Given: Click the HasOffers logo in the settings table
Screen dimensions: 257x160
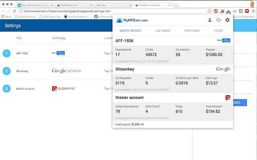Looking at the screenshot, I should pyautogui.click(x=58, y=53).
